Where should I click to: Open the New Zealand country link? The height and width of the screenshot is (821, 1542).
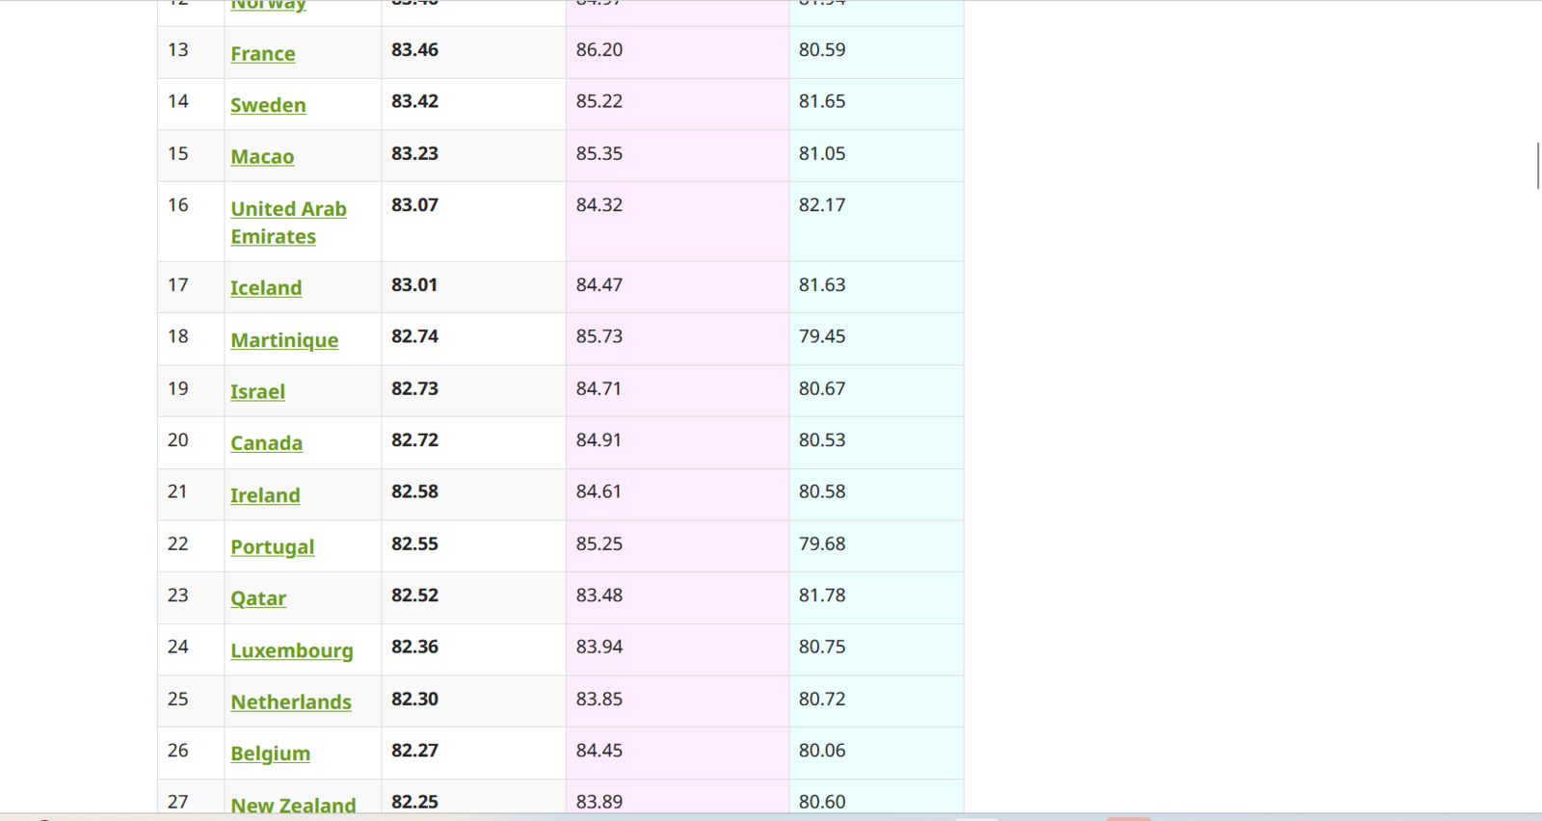point(293,806)
